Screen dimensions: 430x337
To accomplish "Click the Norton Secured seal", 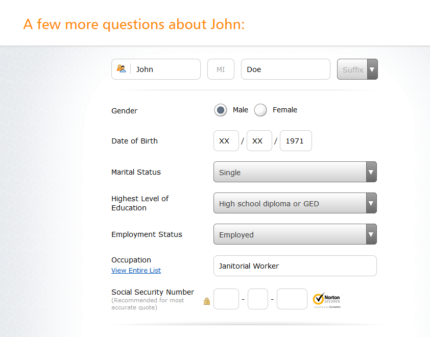I will pos(326,299).
